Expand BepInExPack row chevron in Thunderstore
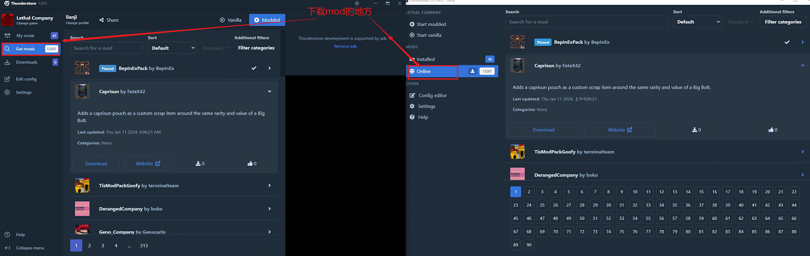Image resolution: width=810 pixels, height=256 pixels. [269, 69]
